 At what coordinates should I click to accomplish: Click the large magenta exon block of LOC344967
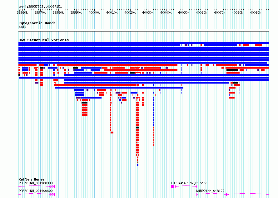pos(172,187)
